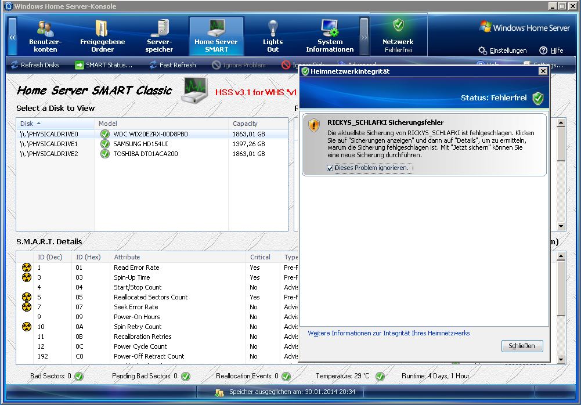Click the Status Fehlerfrei green shield
The width and height of the screenshot is (581, 405).
(x=537, y=98)
